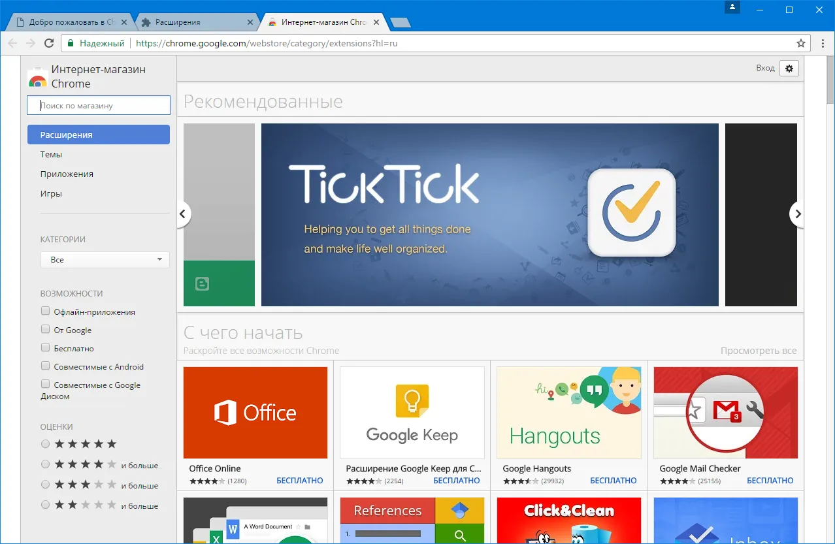Click the Вход sign-in link
This screenshot has height=544, width=835.
[765, 68]
